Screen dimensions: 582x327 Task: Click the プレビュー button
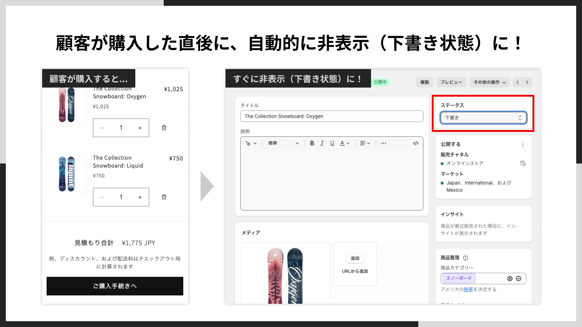[x=451, y=82]
